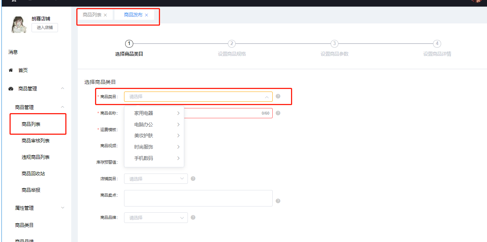The height and width of the screenshot is (242, 487).
Task: Close the 商品发布 tab
Action: tap(146, 15)
